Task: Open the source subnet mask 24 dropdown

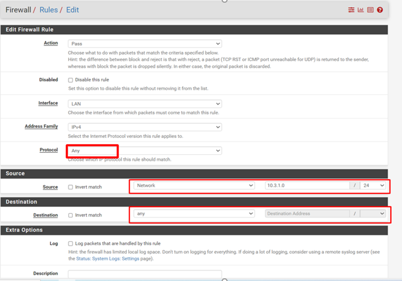Action: click(372, 186)
